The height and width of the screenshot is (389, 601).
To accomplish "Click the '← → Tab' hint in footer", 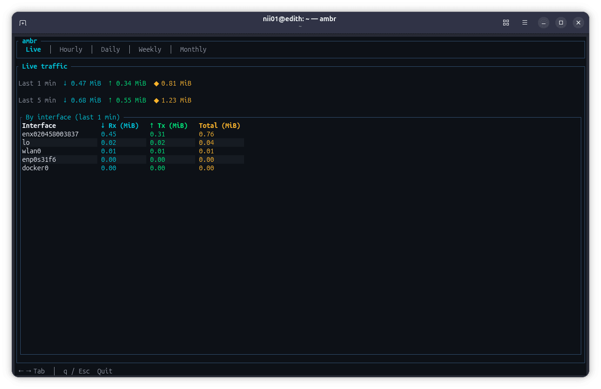I will click(x=32, y=371).
